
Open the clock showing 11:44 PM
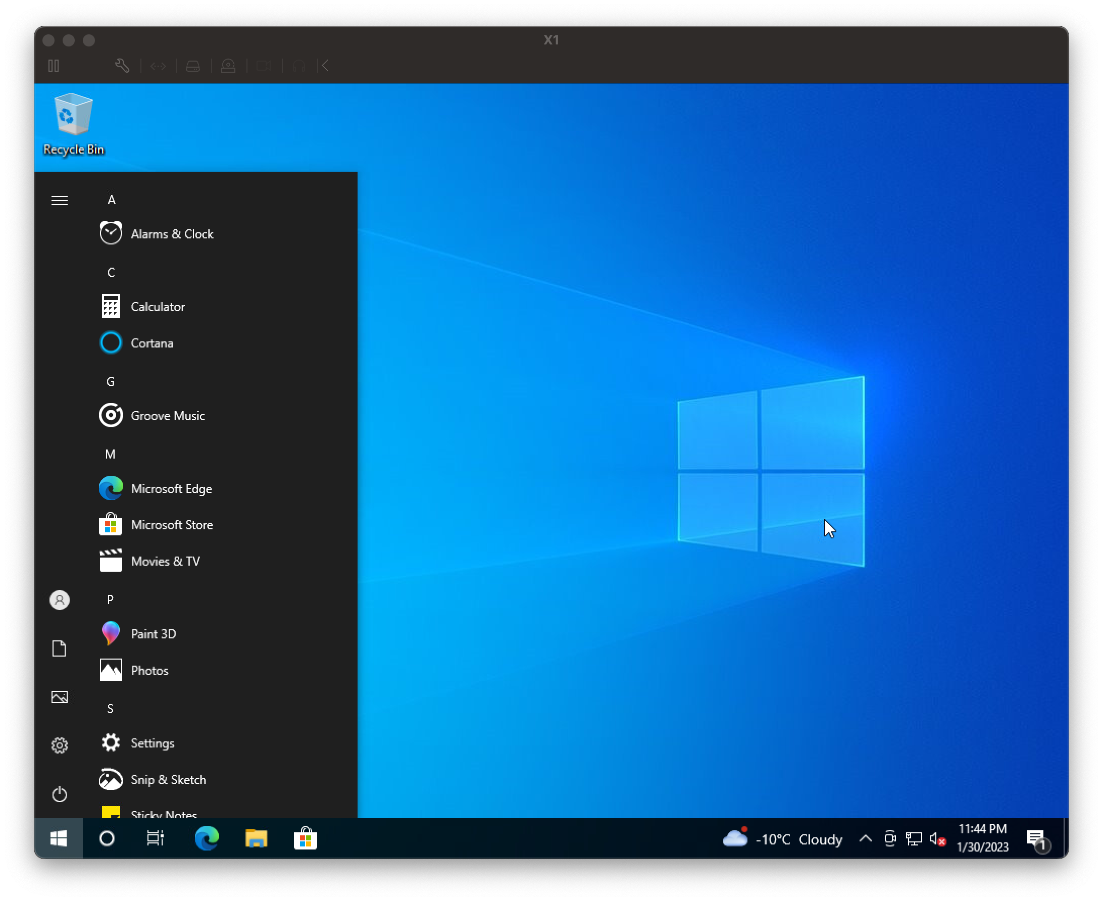pyautogui.click(x=983, y=838)
